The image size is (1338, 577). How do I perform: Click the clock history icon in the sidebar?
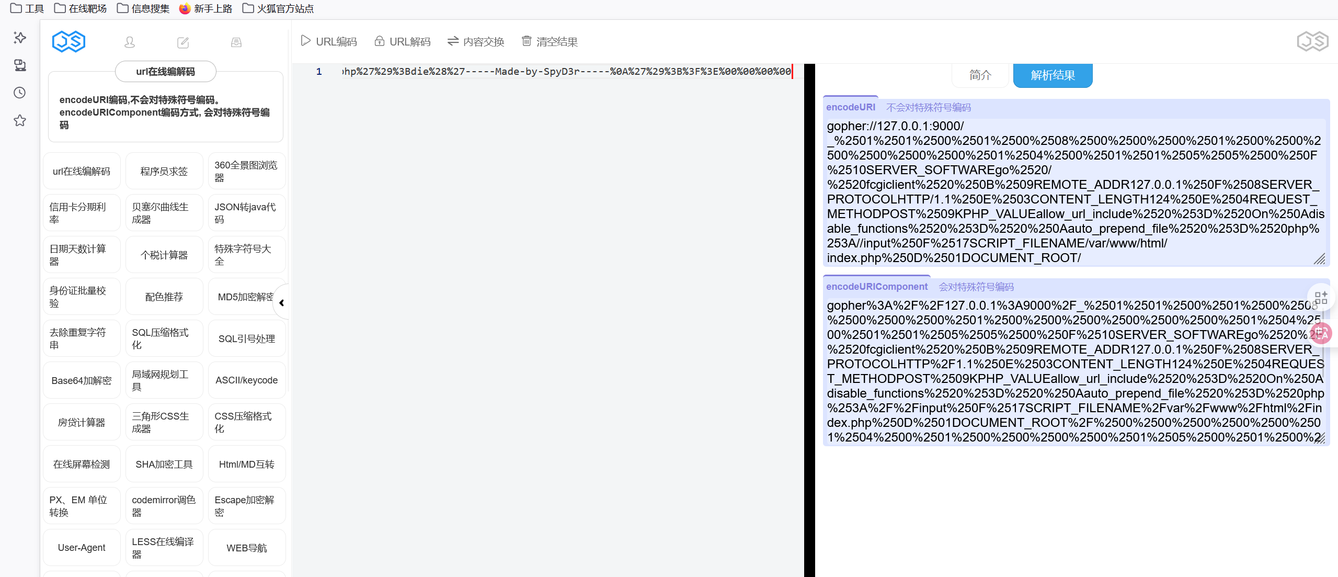tap(19, 93)
